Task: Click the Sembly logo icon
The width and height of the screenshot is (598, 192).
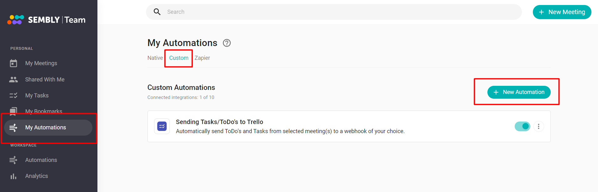Action: click(16, 20)
